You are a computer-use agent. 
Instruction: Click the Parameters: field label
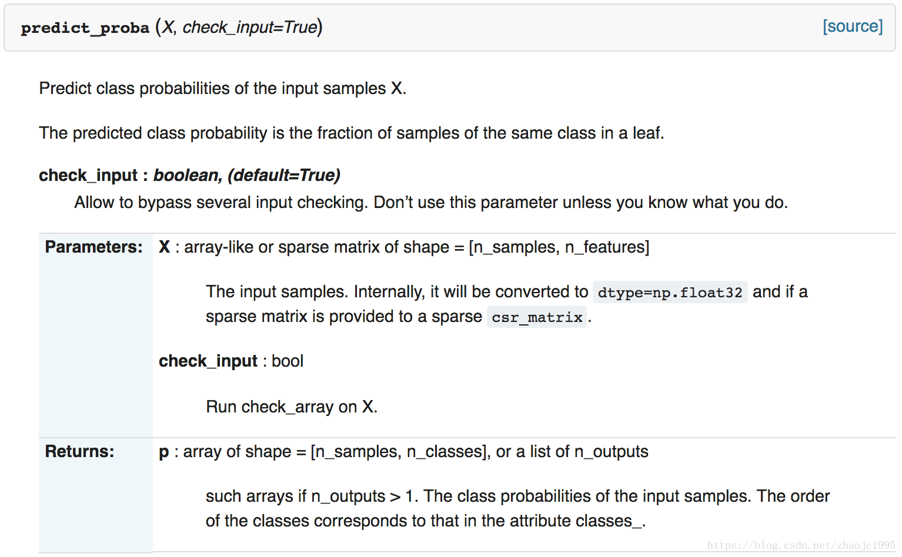pos(93,247)
